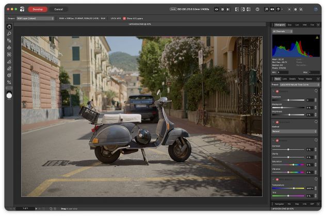Reset the White Balance section

pos(316,179)
